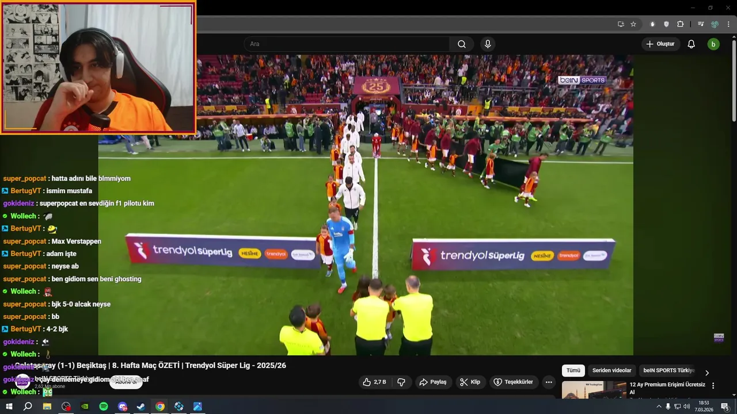Click the video player area

(366, 205)
